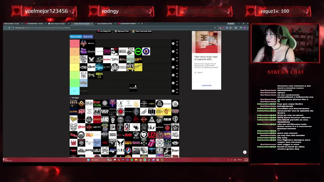The image size is (324, 182).
Task: Pick the Grateful Dead skull logo
Action: (x=128, y=151)
